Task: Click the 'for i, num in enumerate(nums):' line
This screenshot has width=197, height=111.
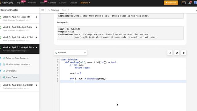Action: [x=88, y=79]
